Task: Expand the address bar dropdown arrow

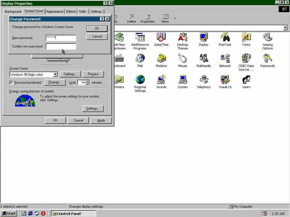Action: pyautogui.click(x=285, y=28)
